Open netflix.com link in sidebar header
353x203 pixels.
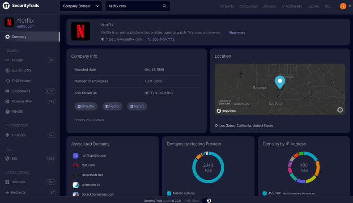point(26,26)
